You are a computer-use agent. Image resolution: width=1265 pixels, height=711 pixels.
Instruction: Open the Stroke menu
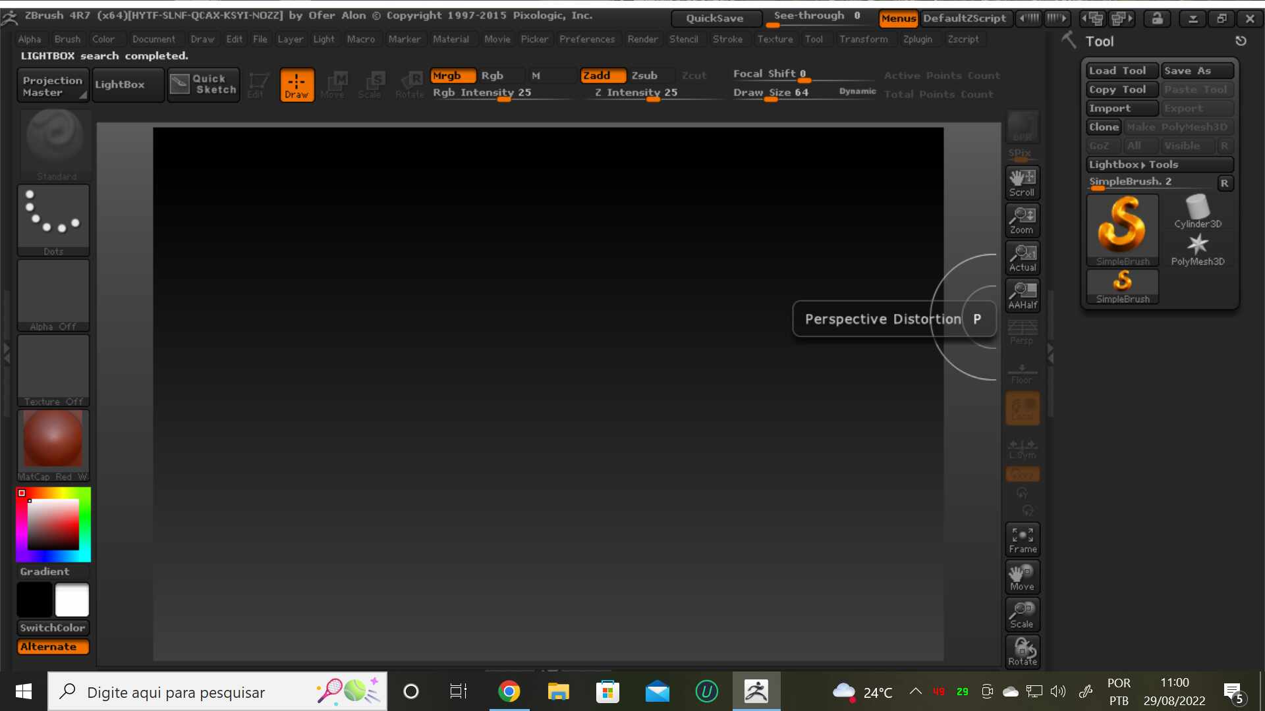pyautogui.click(x=727, y=39)
